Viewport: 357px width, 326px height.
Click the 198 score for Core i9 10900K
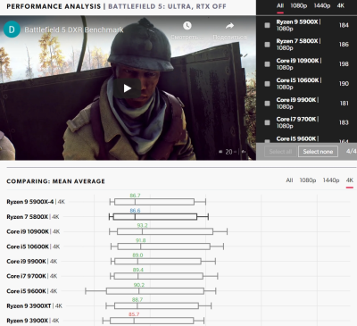click(344, 64)
